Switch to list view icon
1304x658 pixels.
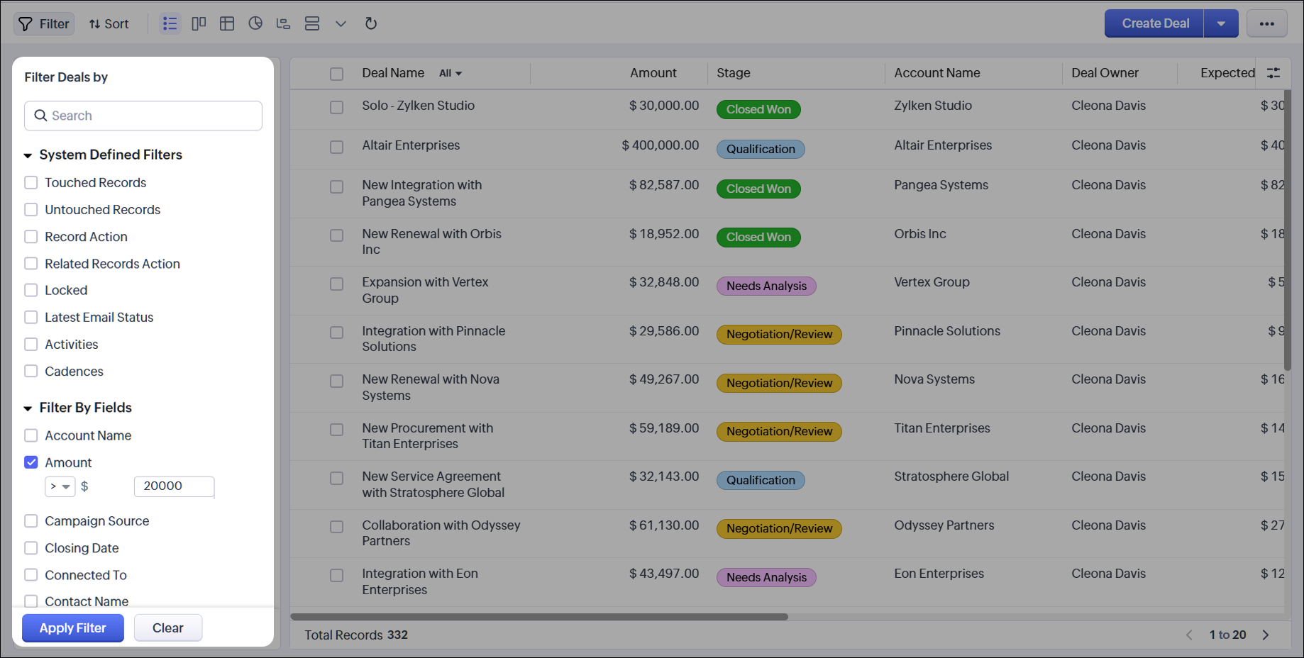pos(170,23)
